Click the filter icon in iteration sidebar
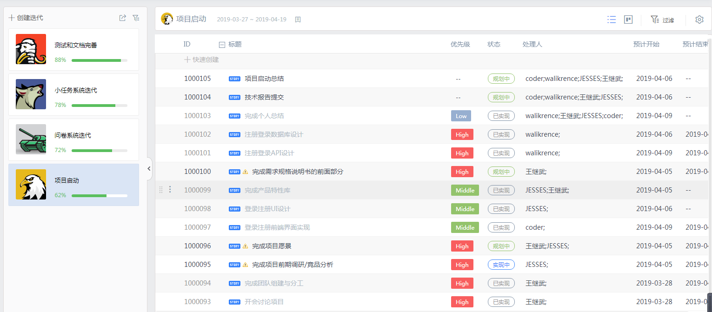Viewport: 712px width, 312px height. point(136,18)
